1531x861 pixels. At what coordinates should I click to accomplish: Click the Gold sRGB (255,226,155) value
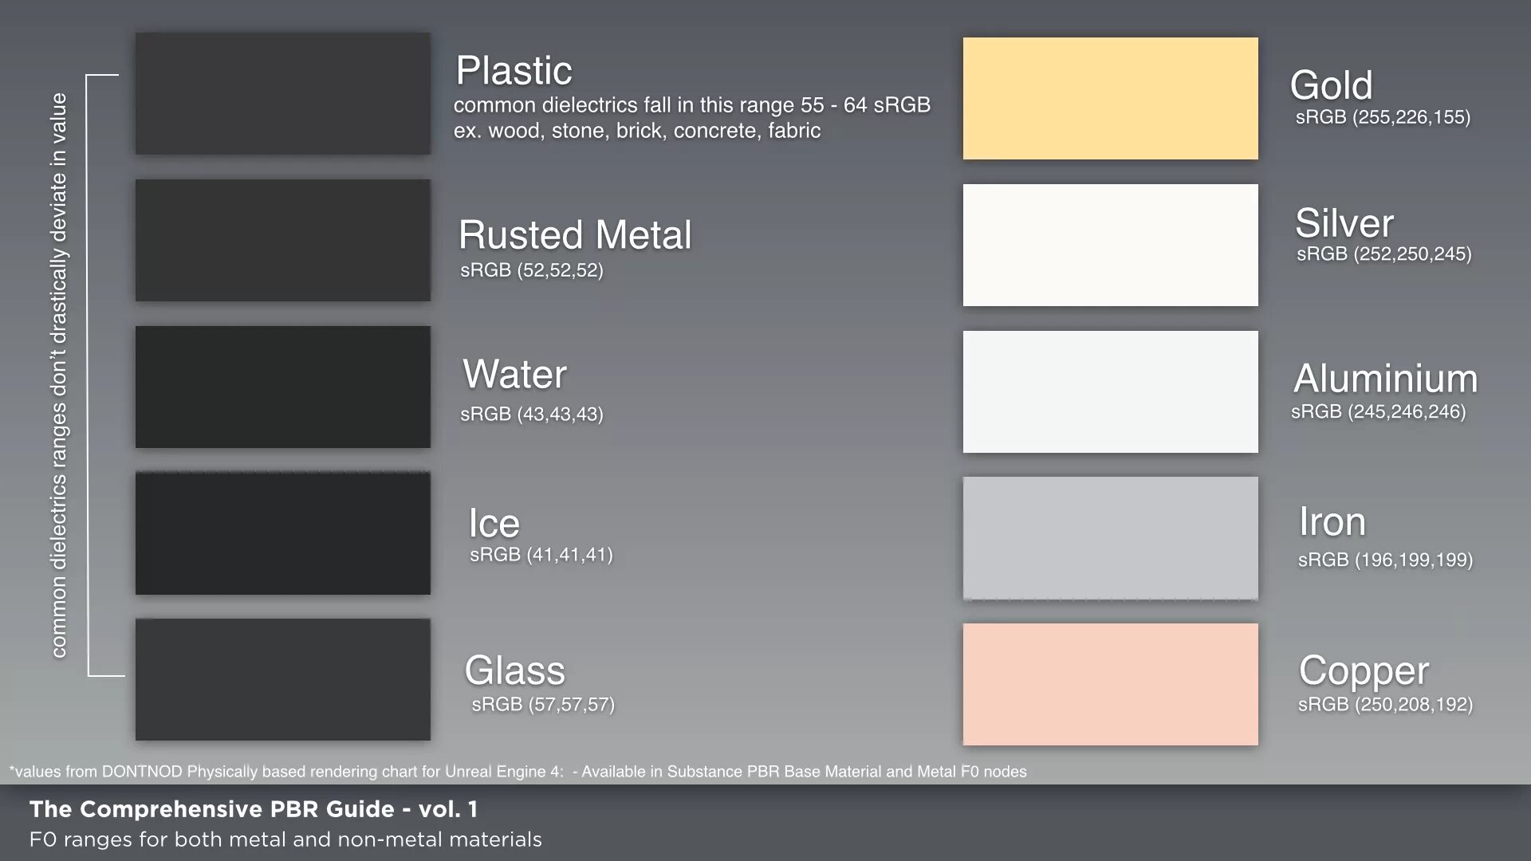coord(1383,117)
